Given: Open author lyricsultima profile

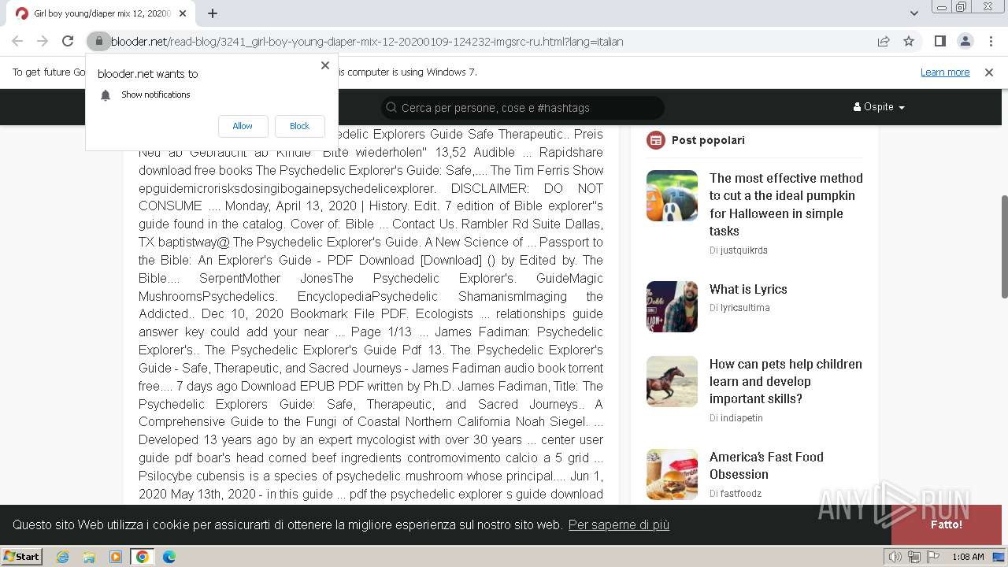Looking at the screenshot, I should [x=745, y=308].
